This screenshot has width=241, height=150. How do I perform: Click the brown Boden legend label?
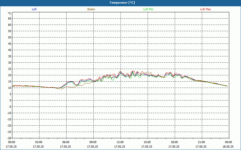click(x=91, y=9)
